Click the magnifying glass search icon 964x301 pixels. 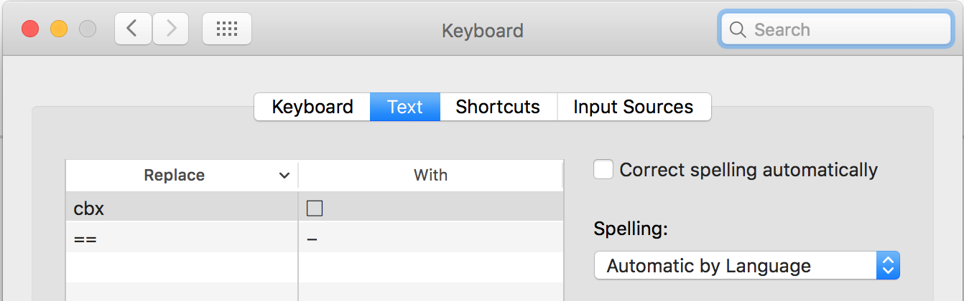(x=738, y=30)
